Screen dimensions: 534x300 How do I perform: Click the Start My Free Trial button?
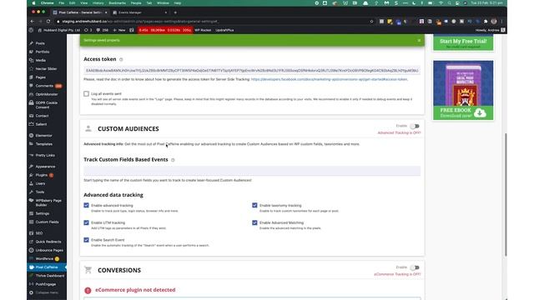click(463, 42)
